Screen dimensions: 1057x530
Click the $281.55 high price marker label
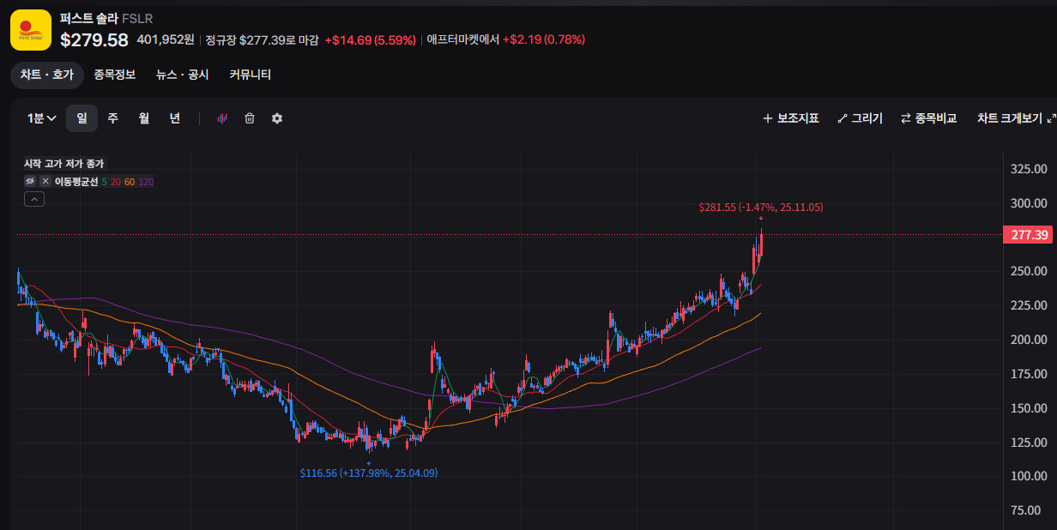click(761, 208)
